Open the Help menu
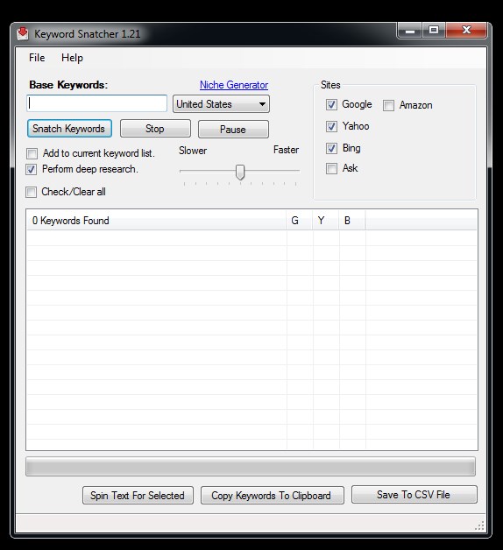This screenshot has height=550, width=503. 73,58
